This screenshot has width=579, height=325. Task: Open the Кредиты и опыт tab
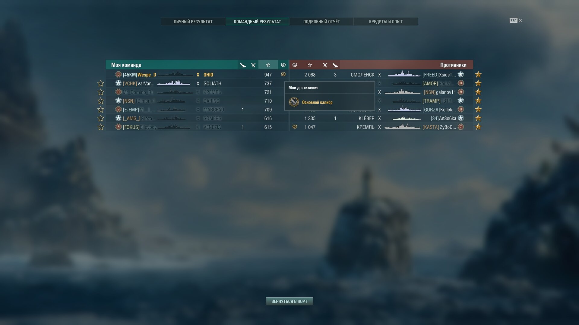pyautogui.click(x=386, y=22)
